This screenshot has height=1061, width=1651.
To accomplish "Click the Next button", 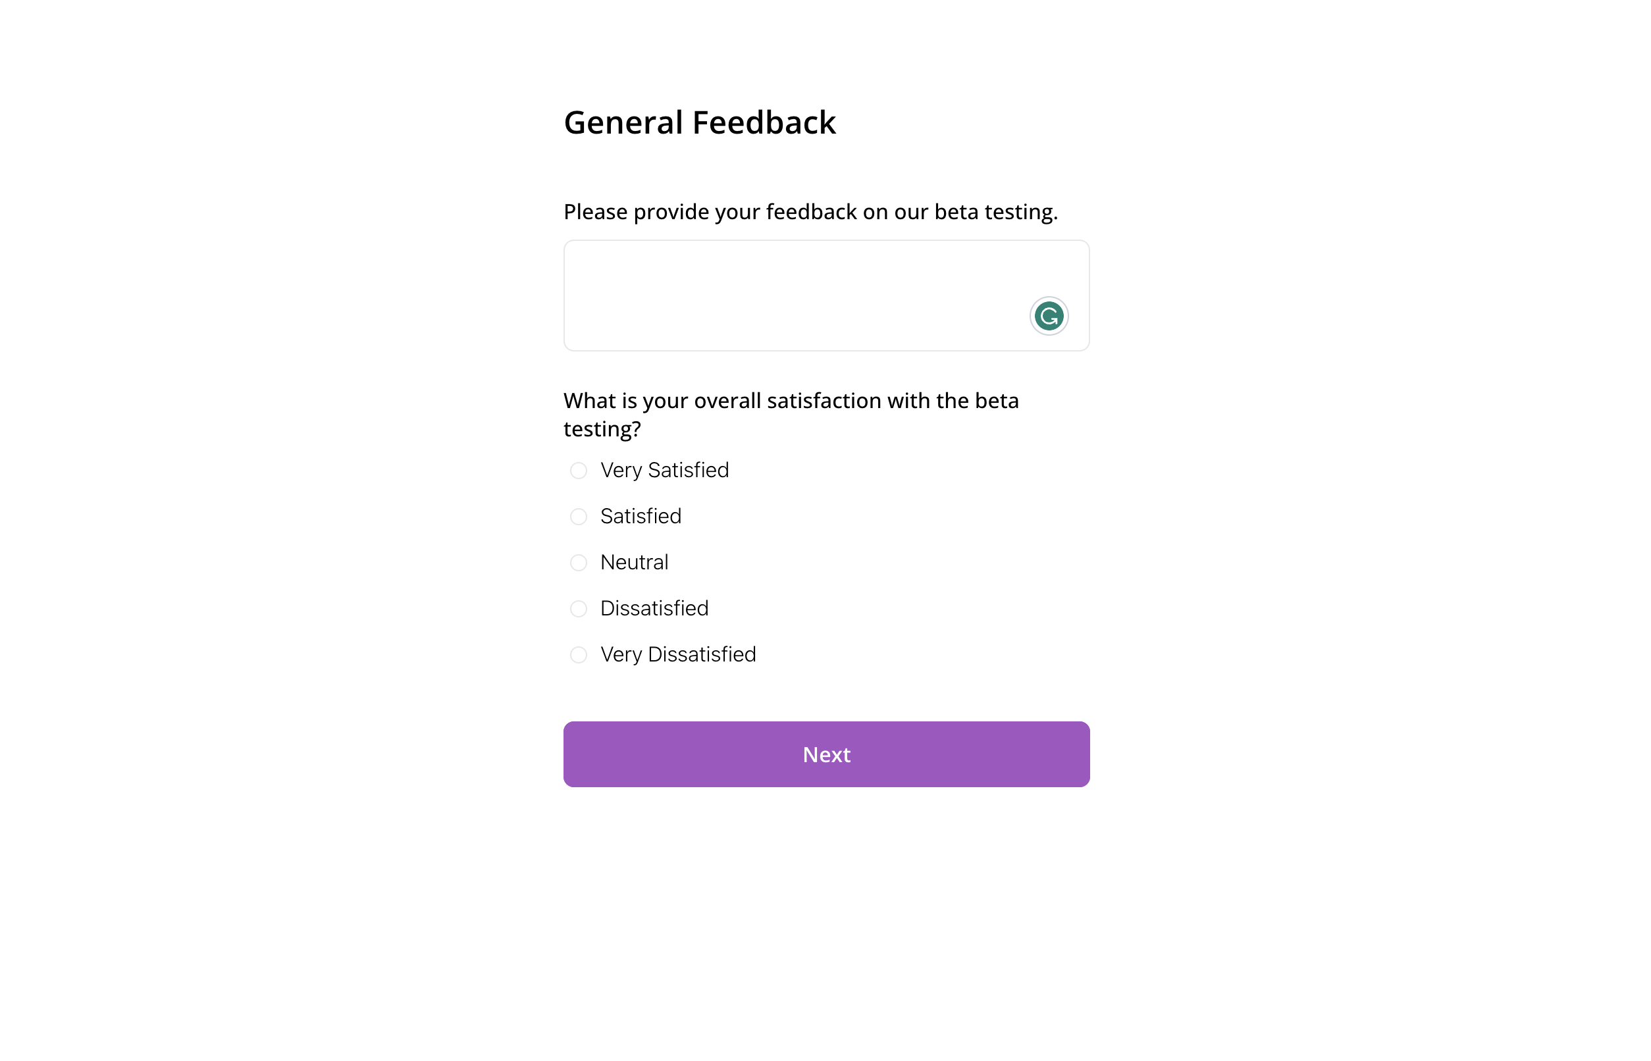I will pos(825,754).
